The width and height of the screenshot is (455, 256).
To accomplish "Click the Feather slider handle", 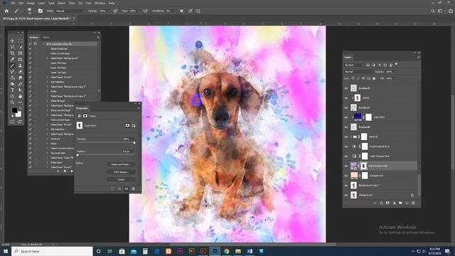I will [77, 155].
